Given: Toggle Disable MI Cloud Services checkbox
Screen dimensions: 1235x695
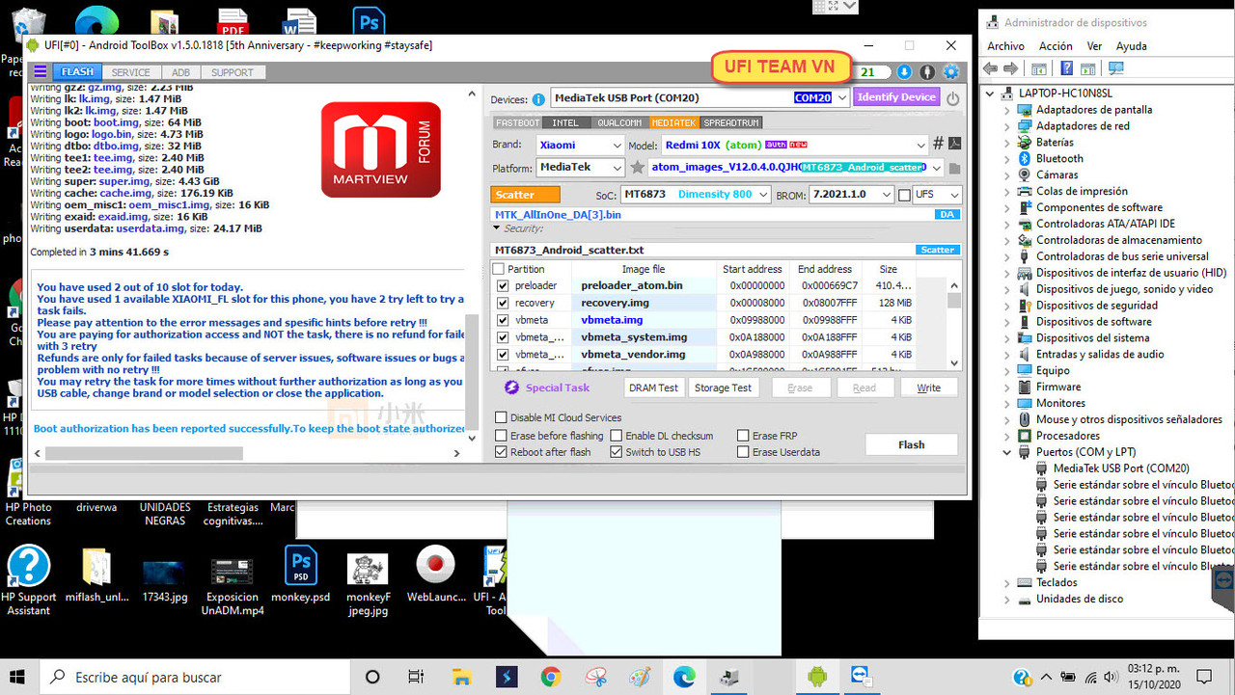Looking at the screenshot, I should tap(501, 417).
